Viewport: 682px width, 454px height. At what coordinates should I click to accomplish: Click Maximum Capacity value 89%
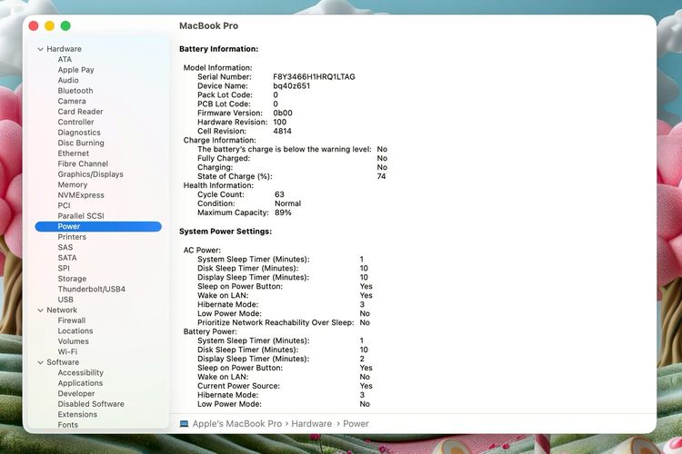[283, 212]
